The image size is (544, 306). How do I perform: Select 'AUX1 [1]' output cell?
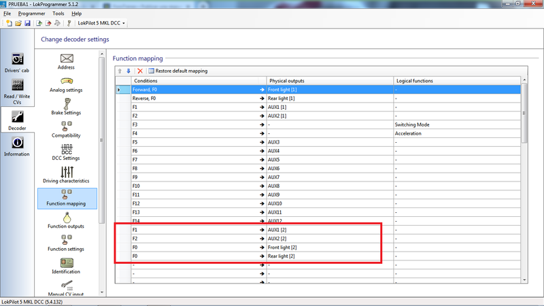click(x=330, y=107)
